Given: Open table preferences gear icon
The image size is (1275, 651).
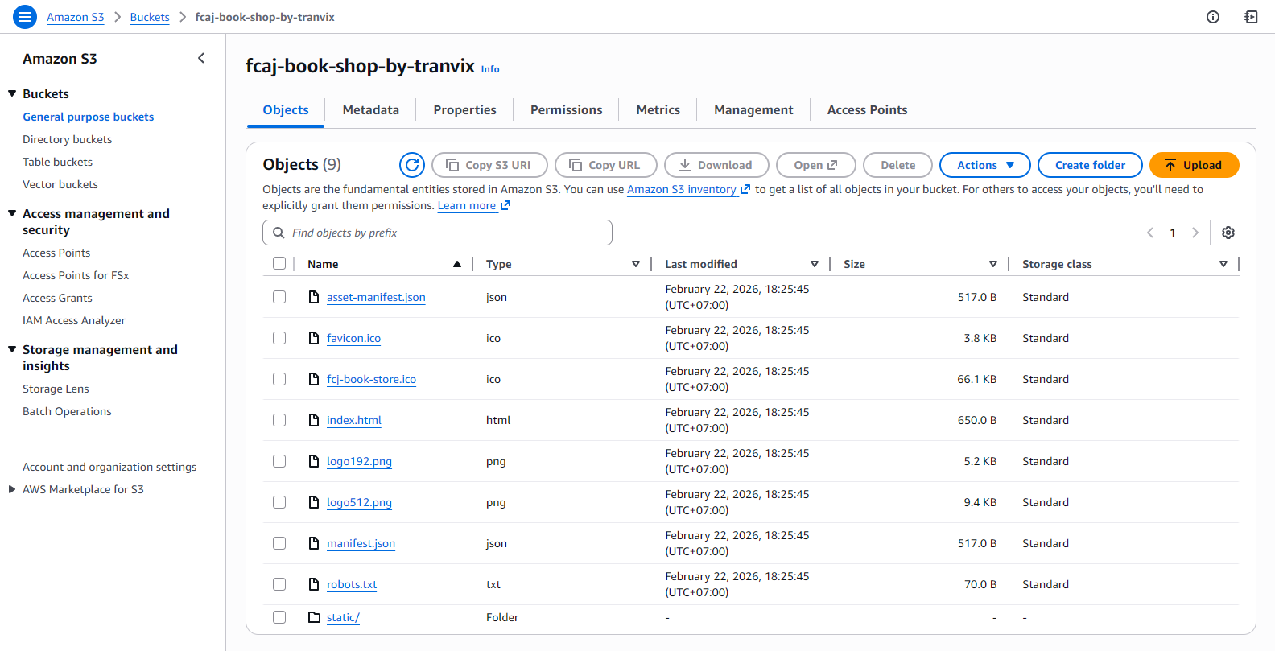Looking at the screenshot, I should click(x=1228, y=233).
